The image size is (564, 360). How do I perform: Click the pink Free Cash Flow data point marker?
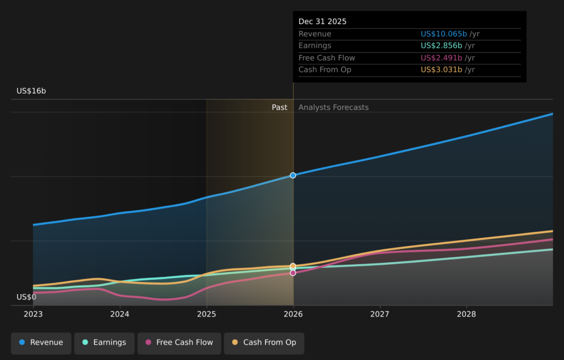pos(292,272)
